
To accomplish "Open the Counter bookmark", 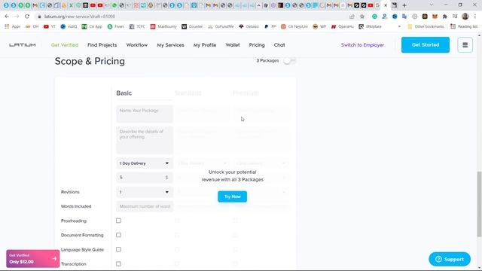I will (x=192, y=27).
